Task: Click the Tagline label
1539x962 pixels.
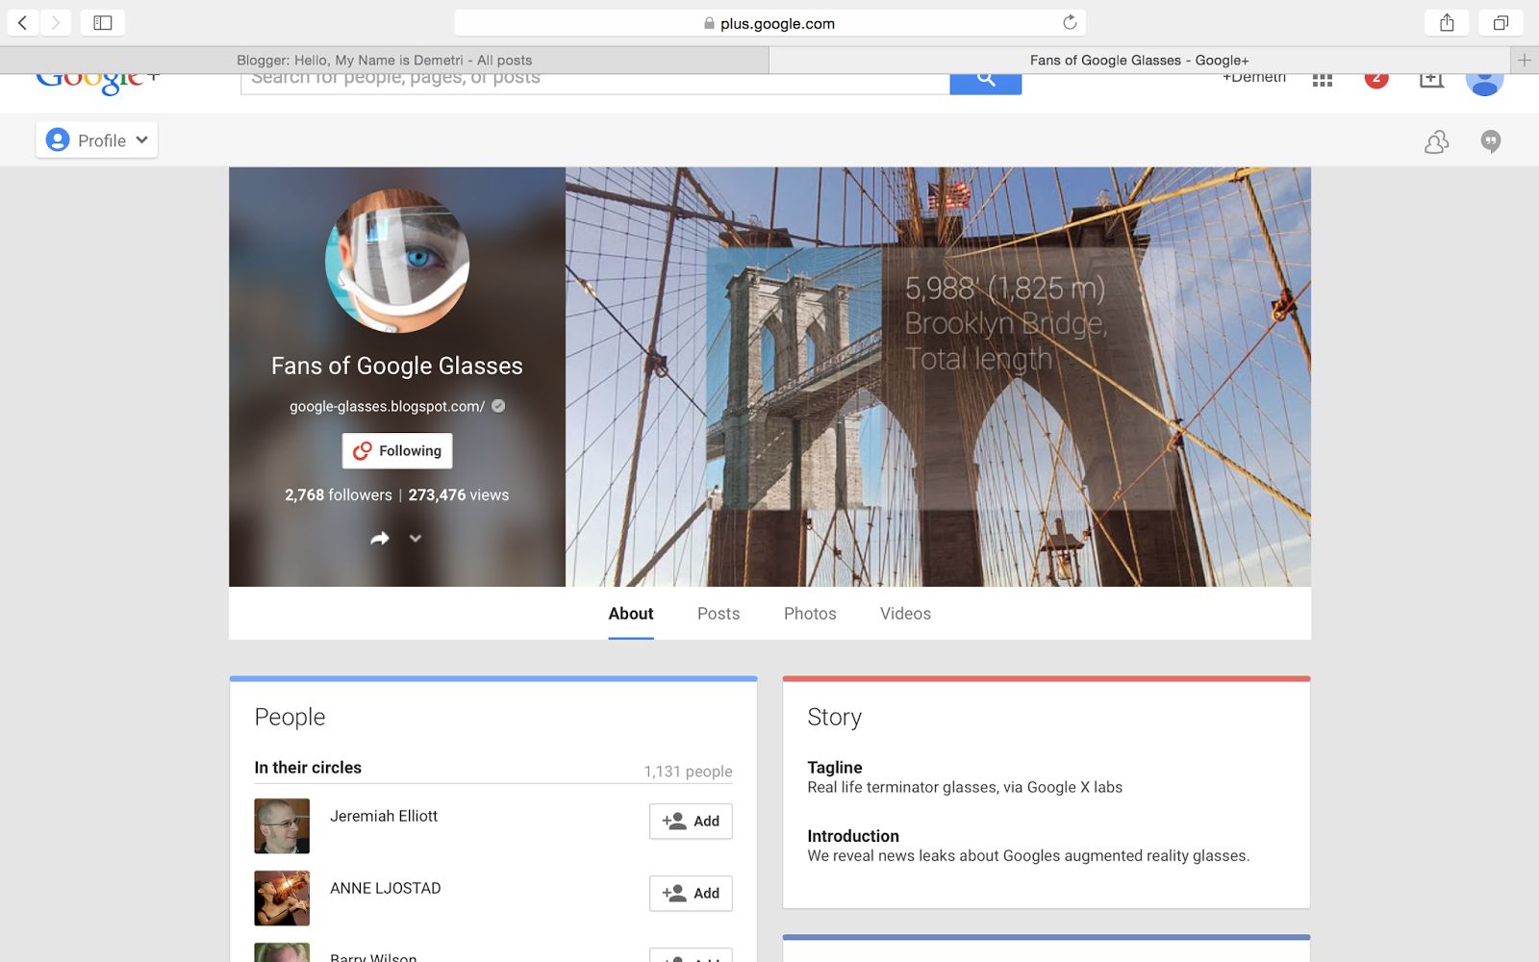Action: 835,768
